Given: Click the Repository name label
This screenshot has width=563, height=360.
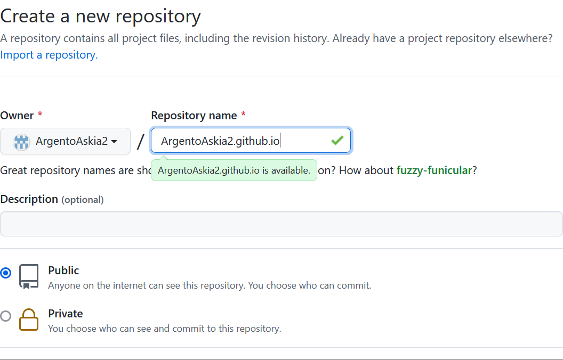Looking at the screenshot, I should coord(194,116).
